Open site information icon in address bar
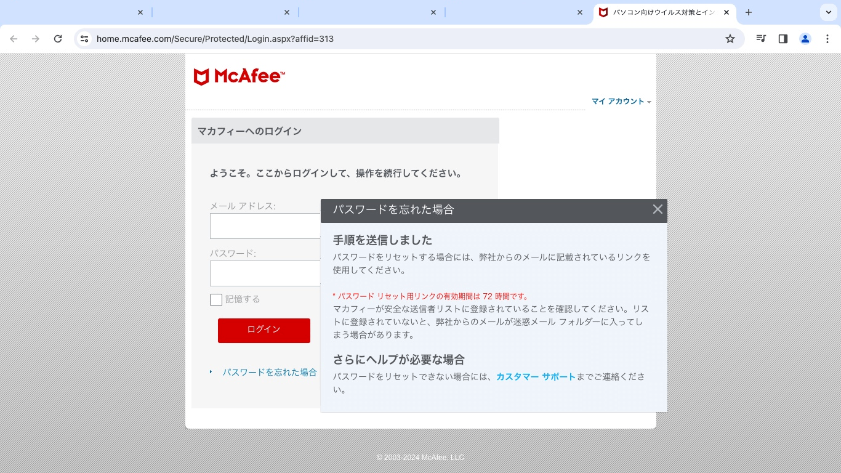 [84, 39]
